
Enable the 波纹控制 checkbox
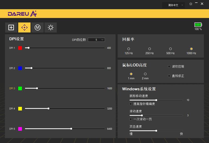pos(169,66)
